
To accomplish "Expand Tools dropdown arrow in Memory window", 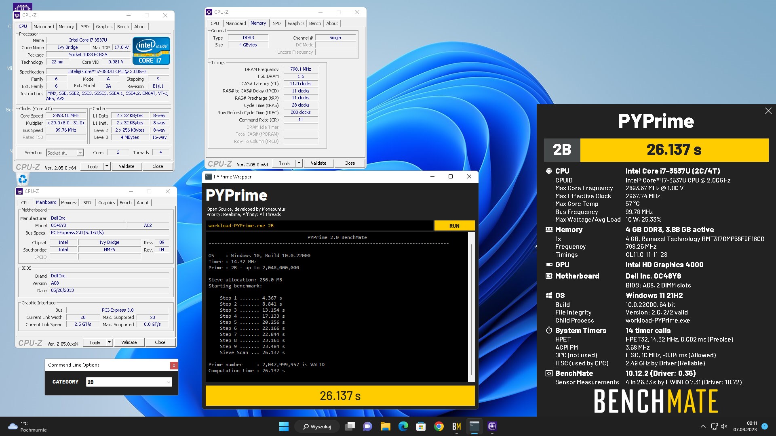I will (299, 163).
